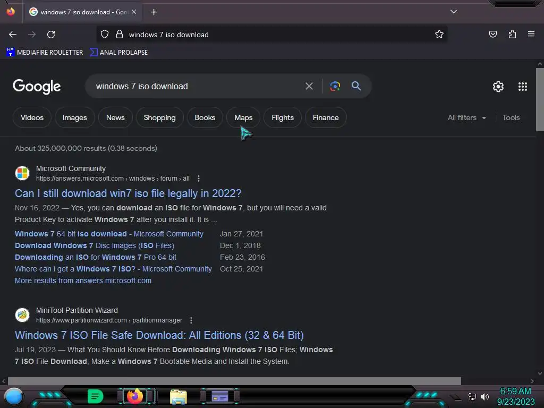Reload the current page
This screenshot has width=544, height=408.
[51, 35]
